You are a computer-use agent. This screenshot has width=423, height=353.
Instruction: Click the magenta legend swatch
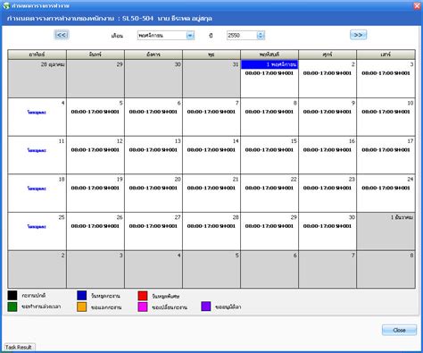143,307
